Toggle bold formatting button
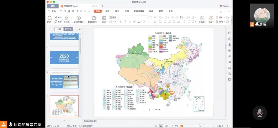Image resolution: width=278 pixels, height=128 pixels. point(120,22)
